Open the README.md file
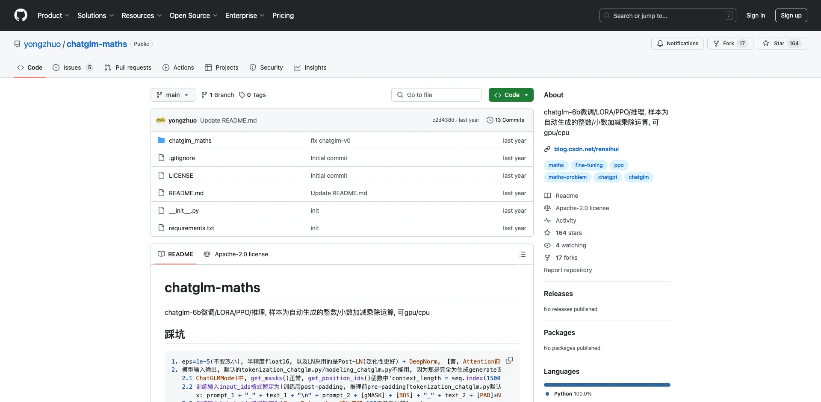821x402 pixels. coord(186,193)
